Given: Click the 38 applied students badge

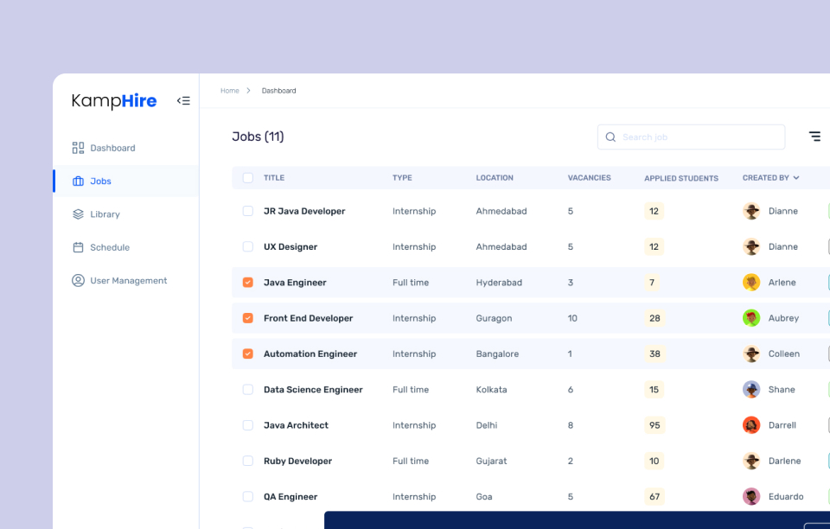Looking at the screenshot, I should click(654, 354).
